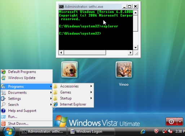Click the Internet Explorer icon in the submenu
The image size is (185, 136).
[56, 104]
